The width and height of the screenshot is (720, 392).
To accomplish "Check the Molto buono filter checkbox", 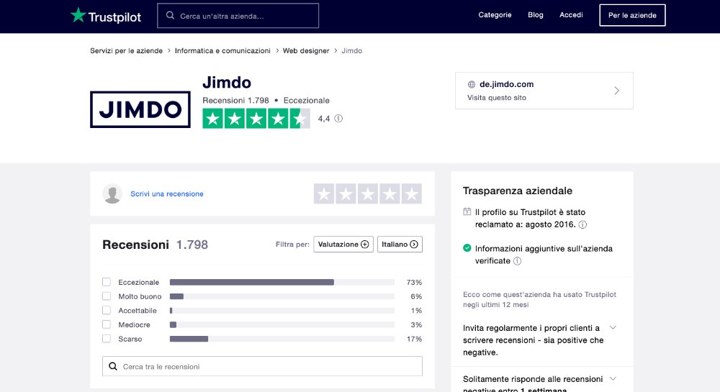I will coord(107,296).
